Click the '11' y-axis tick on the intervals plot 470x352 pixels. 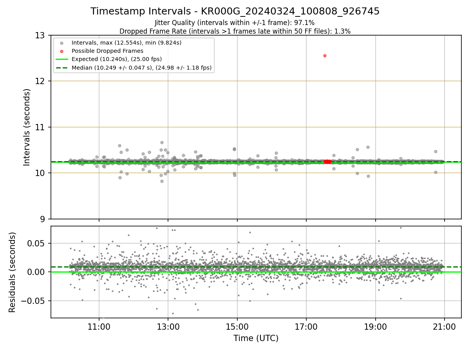[x=40, y=128]
